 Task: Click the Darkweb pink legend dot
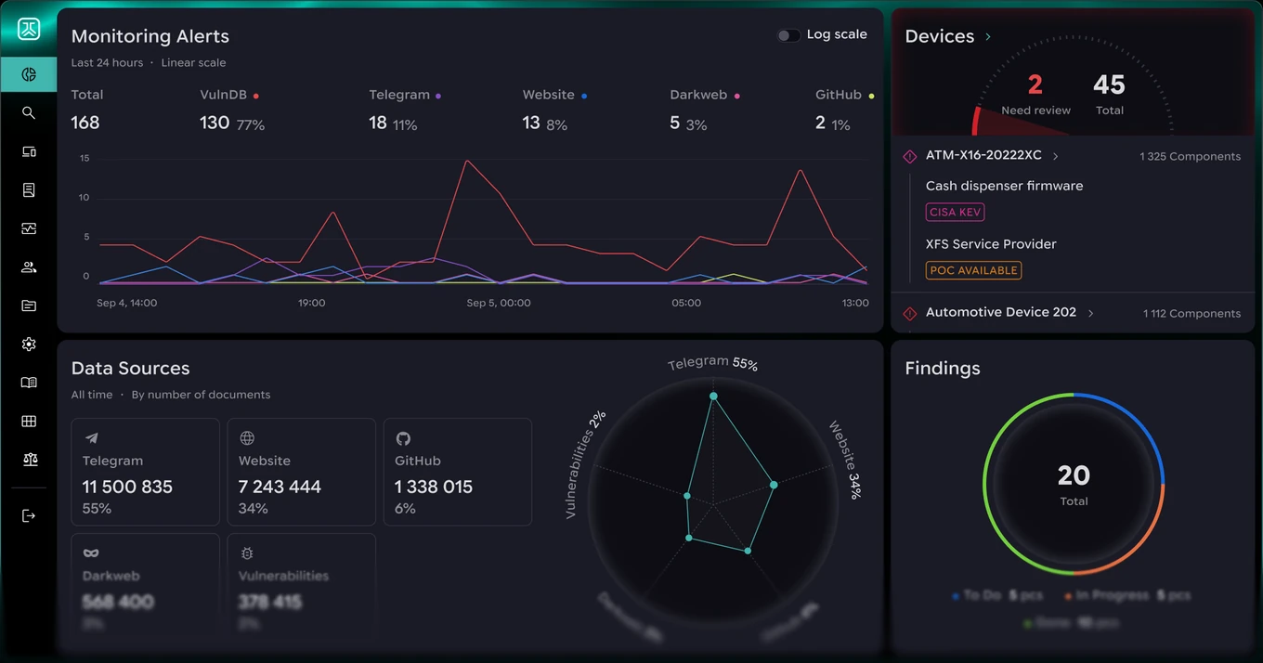click(737, 96)
